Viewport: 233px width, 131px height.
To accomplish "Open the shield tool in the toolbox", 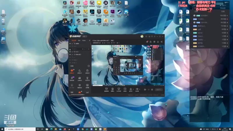I will point(80,86).
